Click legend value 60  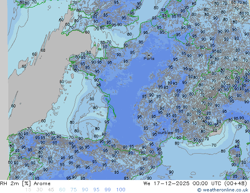(x=62, y=190)
